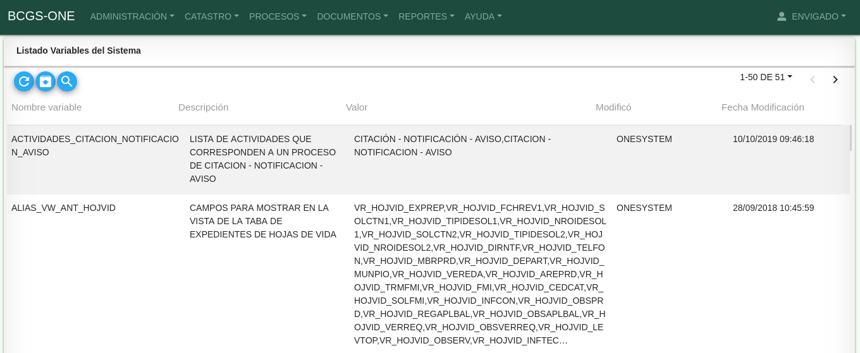The height and width of the screenshot is (353, 860).
Task: Open search with the magnifier icon
Action: [x=67, y=81]
